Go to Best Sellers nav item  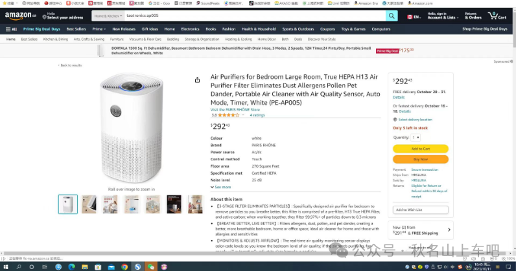pyautogui.click(x=76, y=29)
